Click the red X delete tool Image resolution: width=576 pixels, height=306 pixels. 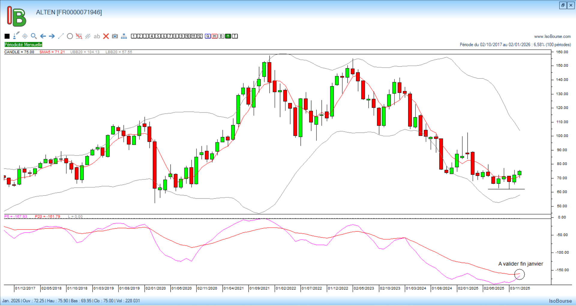[x=106, y=36]
